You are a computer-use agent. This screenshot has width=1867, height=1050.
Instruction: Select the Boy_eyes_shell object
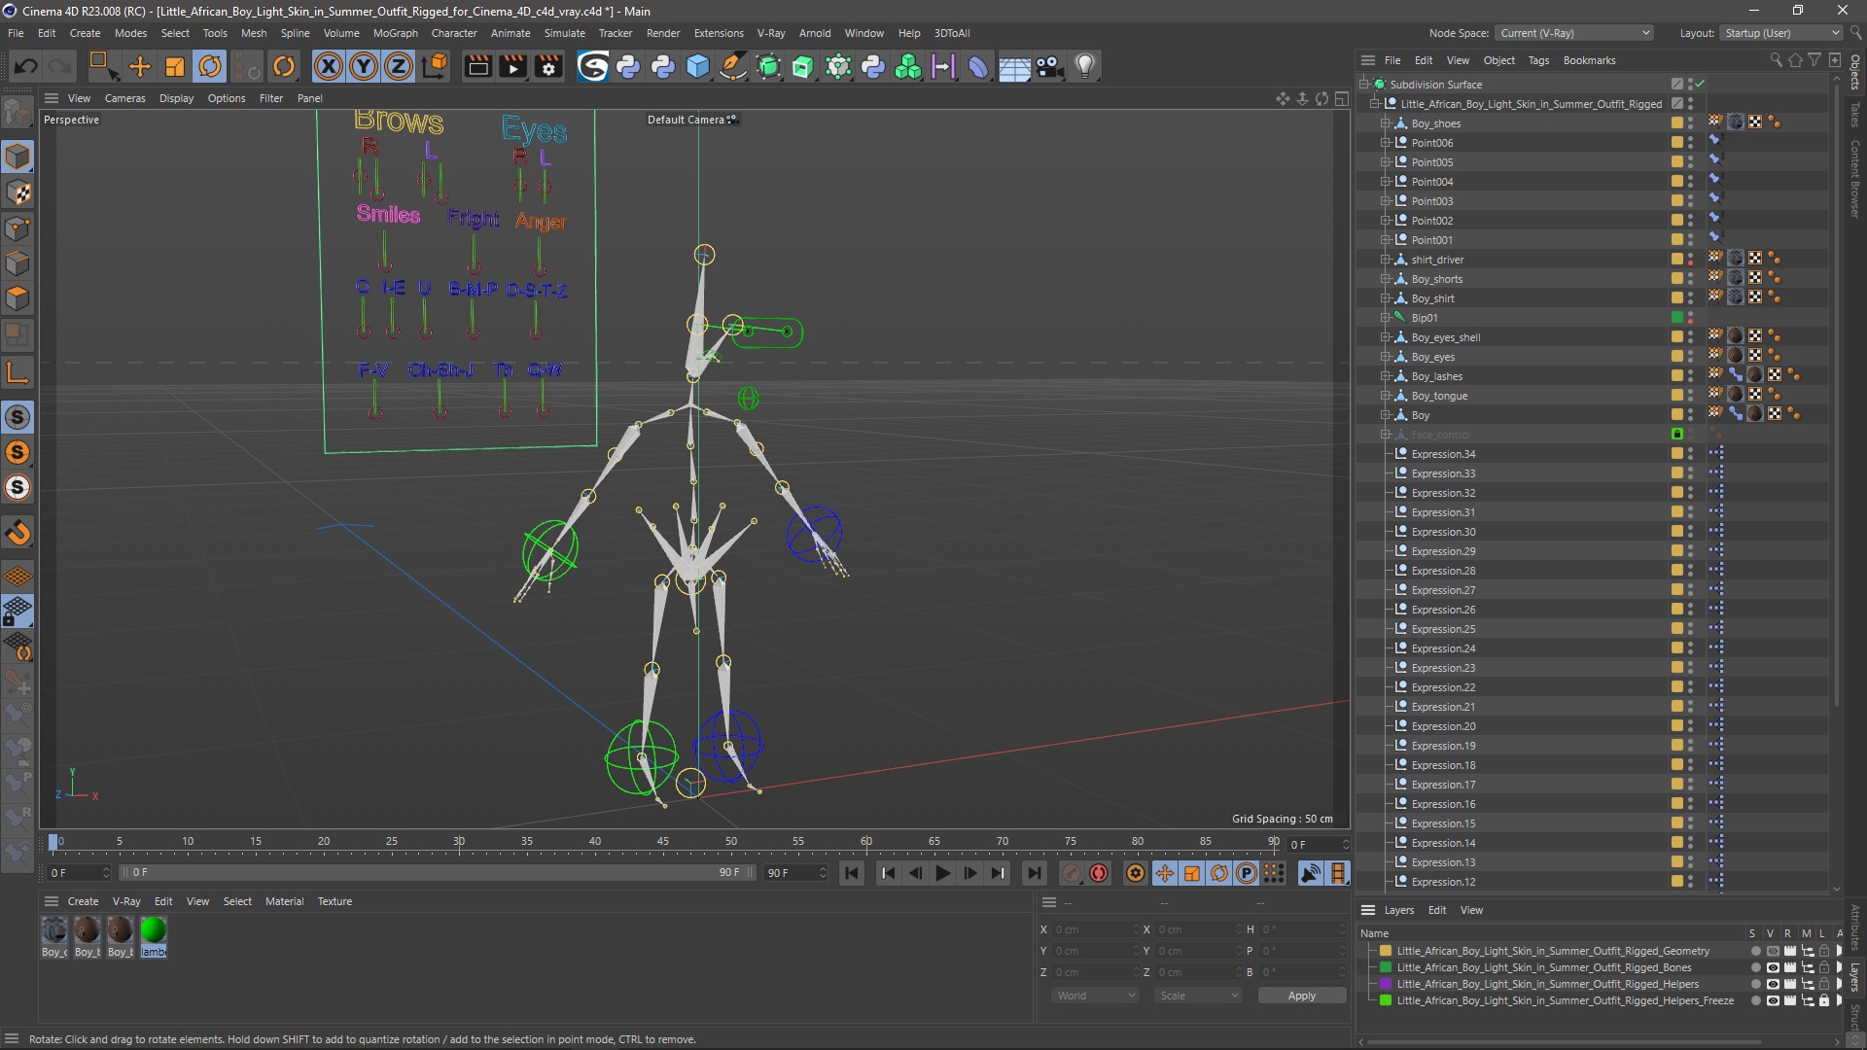point(1446,337)
